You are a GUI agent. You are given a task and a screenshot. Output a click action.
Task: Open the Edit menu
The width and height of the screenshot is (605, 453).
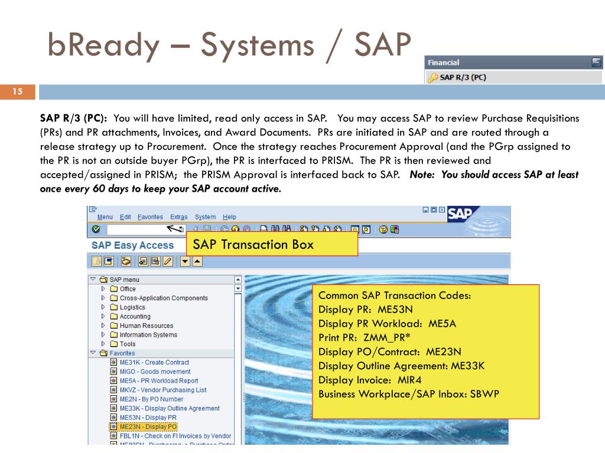[125, 217]
